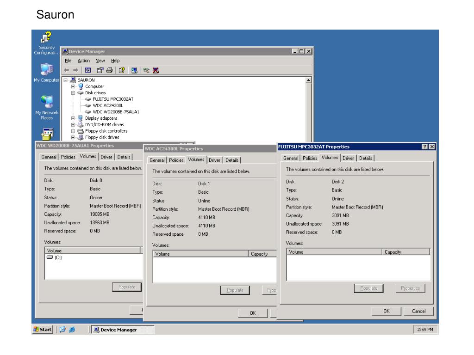Click the green Disable device toolbar icon
This screenshot has width=474, height=355.
coord(146,70)
